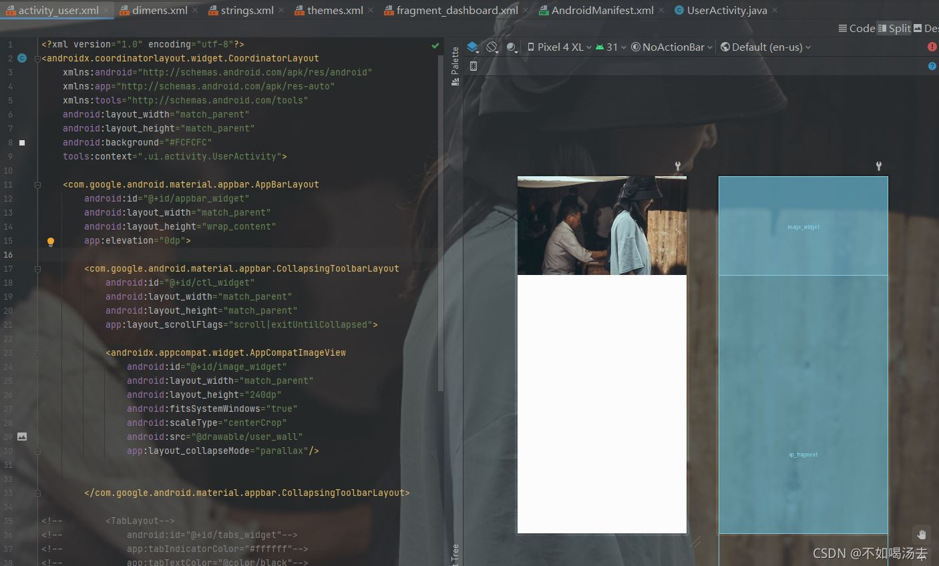Screen dimensions: 939x566
Task: Click the "@drawable/user_wall" src value
Action: click(246, 437)
